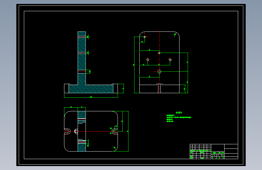The image size is (262, 170).
Task: Click upper hatched area in plan view
Action: (x=82, y=115)
